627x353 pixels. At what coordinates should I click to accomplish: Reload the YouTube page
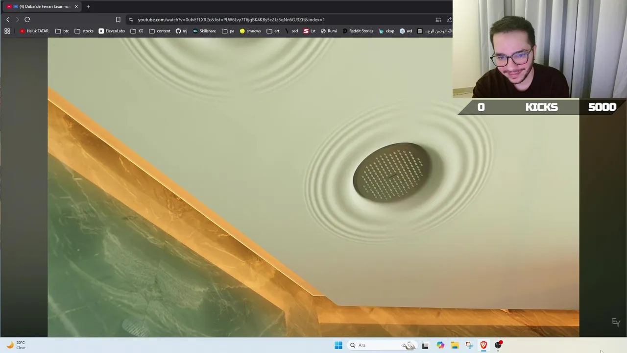click(x=27, y=20)
